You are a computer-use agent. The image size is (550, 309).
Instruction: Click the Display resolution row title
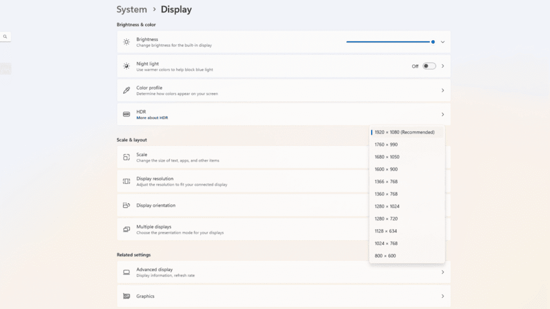tap(155, 179)
